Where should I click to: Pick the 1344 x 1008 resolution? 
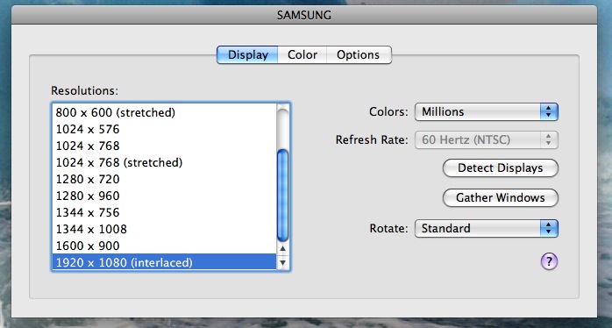164,229
